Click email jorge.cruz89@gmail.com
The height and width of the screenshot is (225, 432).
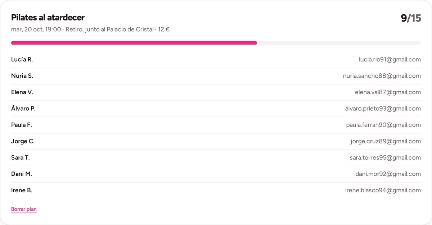[x=386, y=141]
